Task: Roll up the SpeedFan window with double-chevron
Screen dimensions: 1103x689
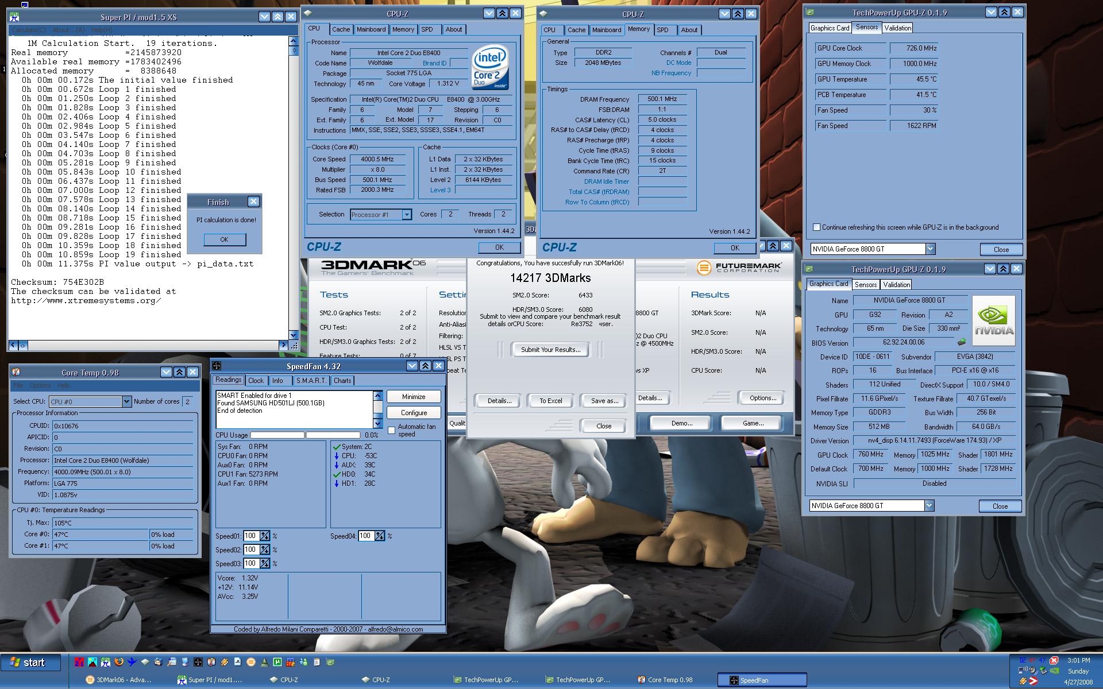Action: pyautogui.click(x=425, y=366)
